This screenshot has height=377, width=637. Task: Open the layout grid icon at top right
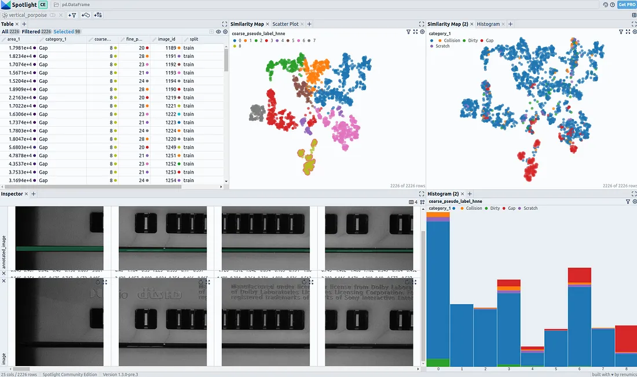[634, 15]
